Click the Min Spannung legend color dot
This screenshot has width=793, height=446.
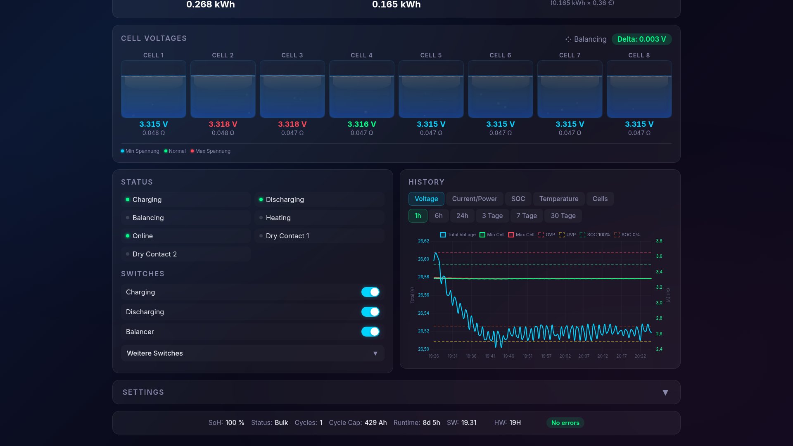pos(122,151)
